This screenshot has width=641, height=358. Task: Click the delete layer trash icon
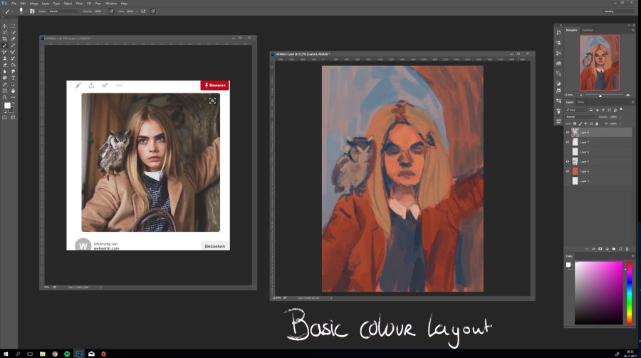[x=627, y=249]
